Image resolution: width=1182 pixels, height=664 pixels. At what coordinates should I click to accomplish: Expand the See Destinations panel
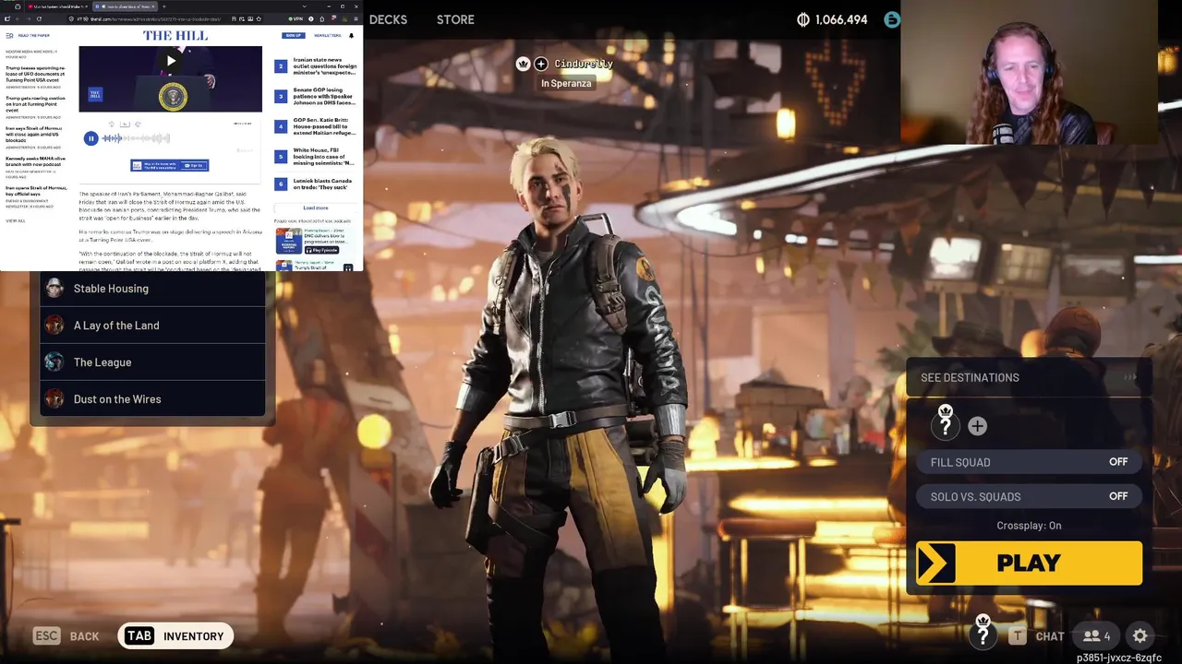1029,377
